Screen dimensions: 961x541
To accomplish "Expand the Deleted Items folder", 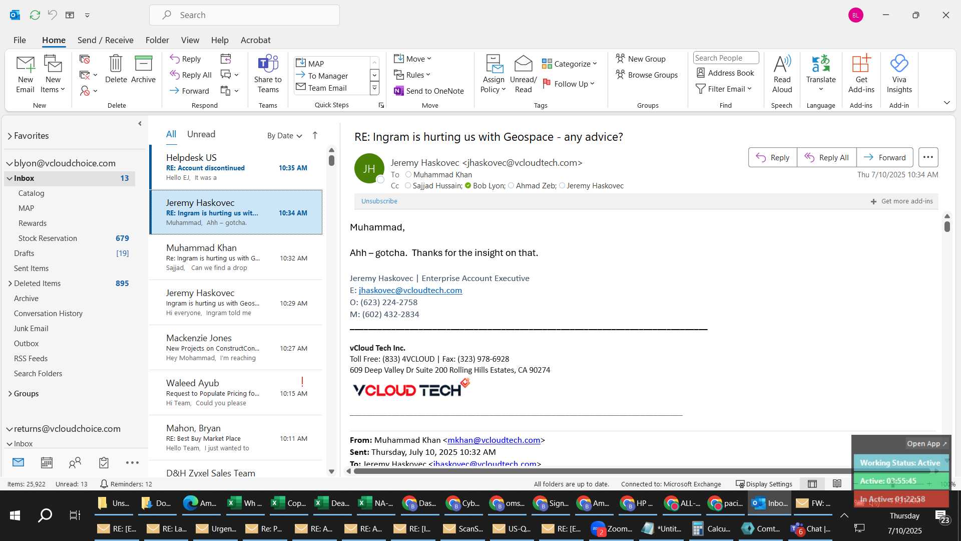I will [10, 284].
